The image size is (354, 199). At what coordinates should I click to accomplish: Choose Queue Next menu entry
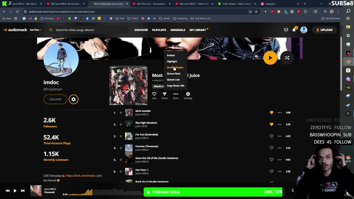[x=173, y=74]
